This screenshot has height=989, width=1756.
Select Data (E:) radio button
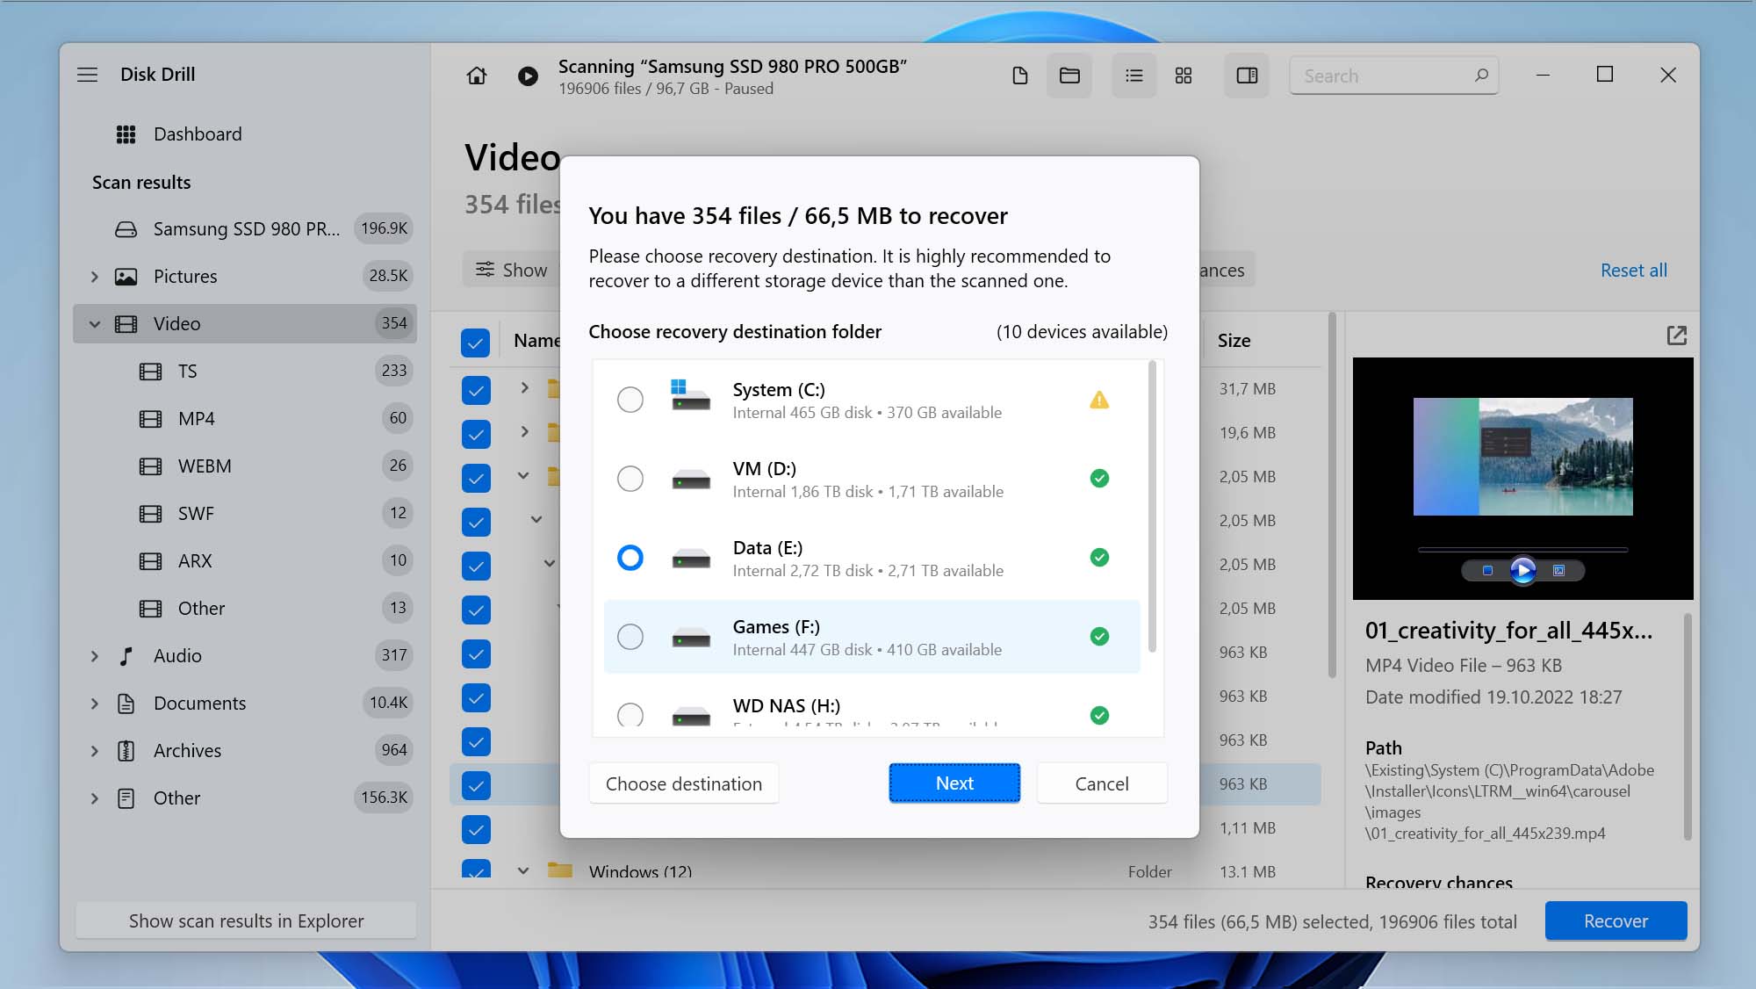[630, 558]
